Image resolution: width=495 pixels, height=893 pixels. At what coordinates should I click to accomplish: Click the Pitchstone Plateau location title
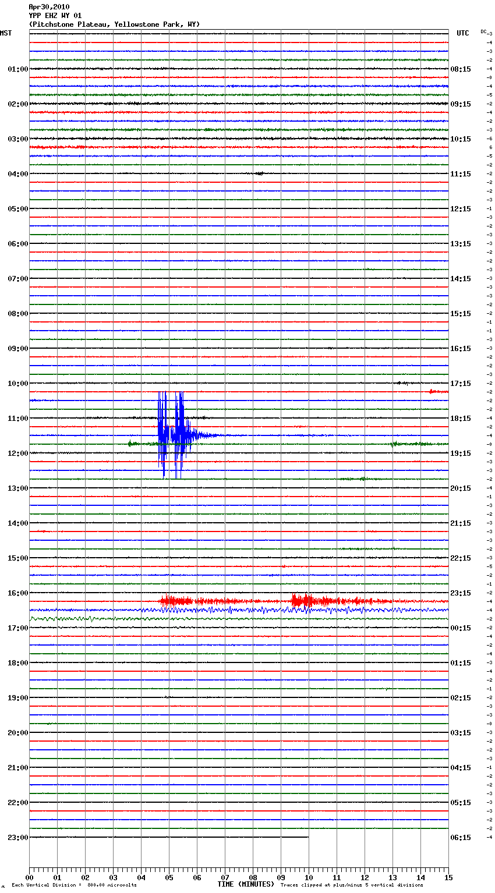(114, 24)
